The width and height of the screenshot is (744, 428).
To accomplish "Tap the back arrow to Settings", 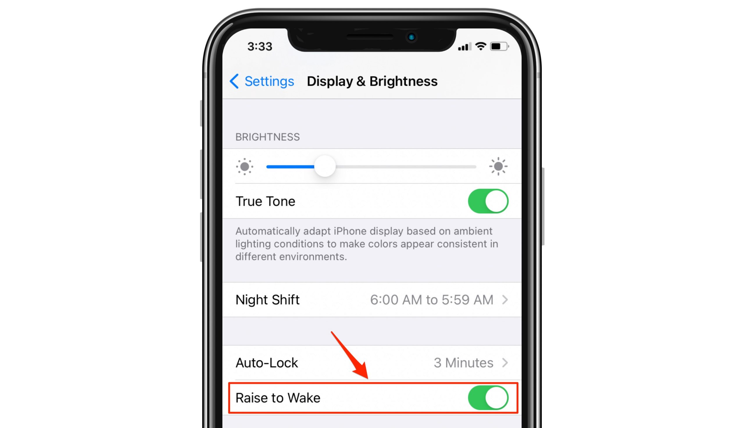I will [235, 81].
